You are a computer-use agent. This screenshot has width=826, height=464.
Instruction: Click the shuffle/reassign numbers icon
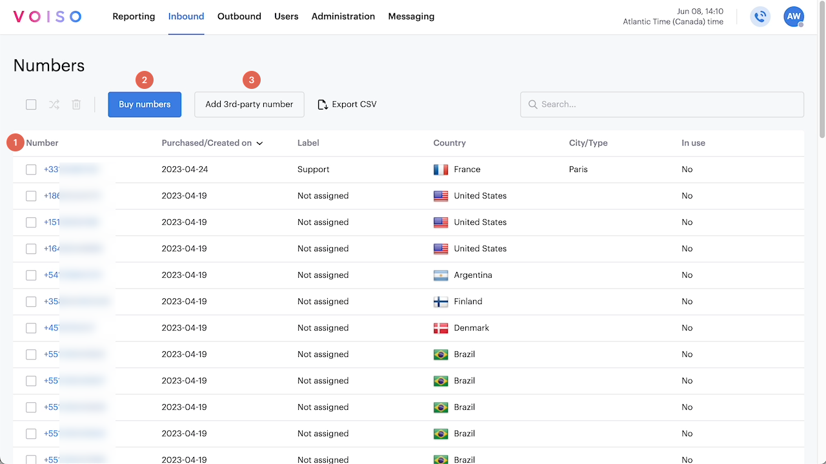54,104
